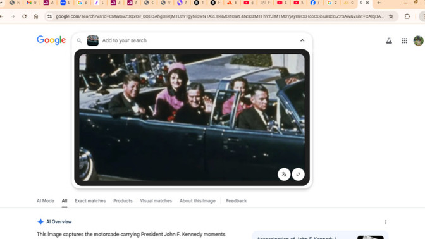This screenshot has height=239, width=425.
Task: Click the select-region icon on the image
Action: (x=298, y=175)
